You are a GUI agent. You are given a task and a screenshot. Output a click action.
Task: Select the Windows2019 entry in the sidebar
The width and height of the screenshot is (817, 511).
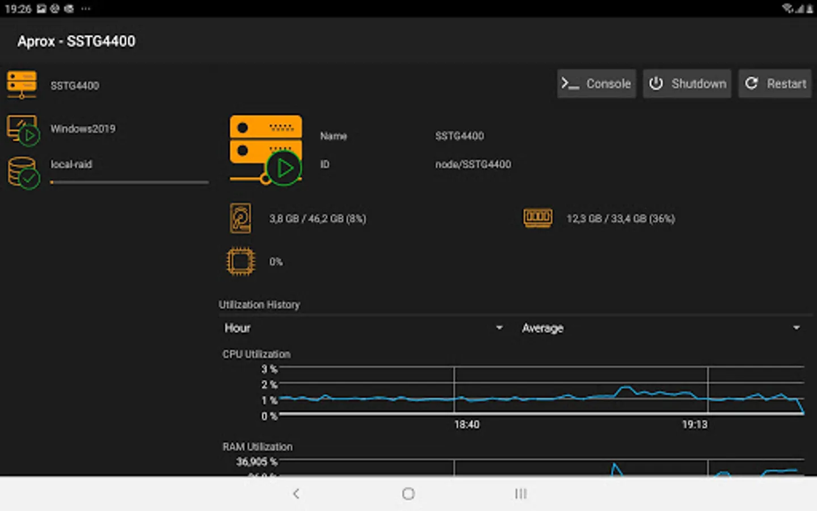point(83,129)
